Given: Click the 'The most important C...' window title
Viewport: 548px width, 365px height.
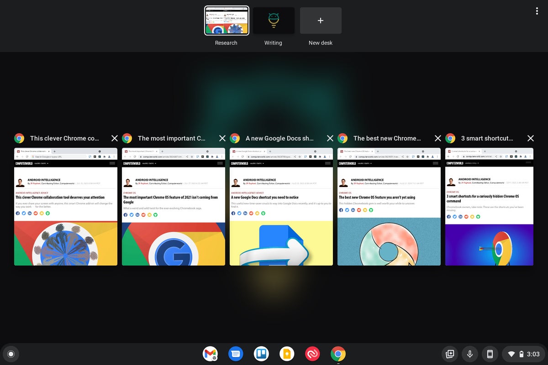Looking at the screenshot, I should point(172,138).
